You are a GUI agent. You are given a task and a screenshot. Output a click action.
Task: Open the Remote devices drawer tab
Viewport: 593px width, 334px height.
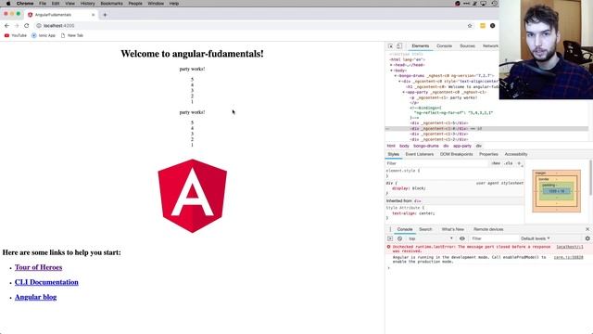coord(488,229)
